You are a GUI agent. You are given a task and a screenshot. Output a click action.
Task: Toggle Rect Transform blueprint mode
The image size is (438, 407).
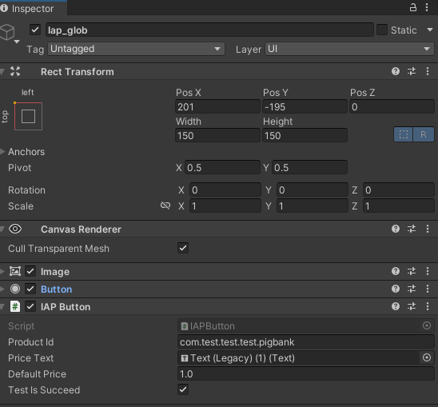pyautogui.click(x=404, y=134)
